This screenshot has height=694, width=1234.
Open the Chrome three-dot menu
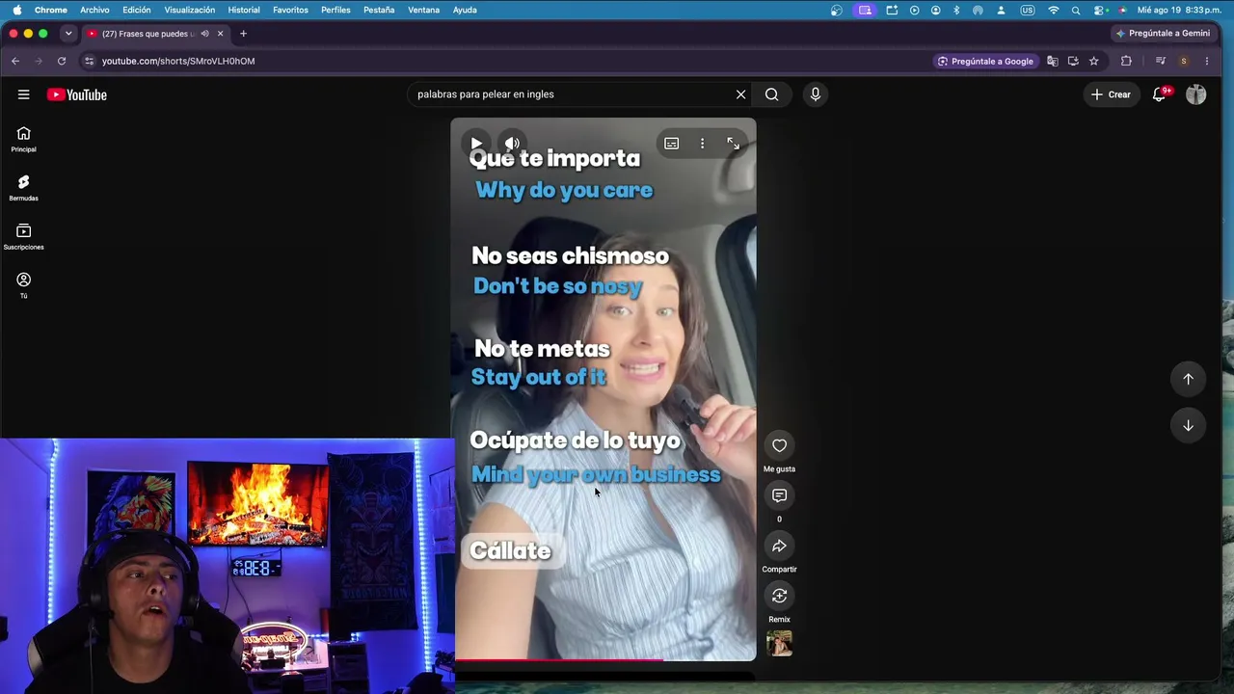[x=1207, y=61]
